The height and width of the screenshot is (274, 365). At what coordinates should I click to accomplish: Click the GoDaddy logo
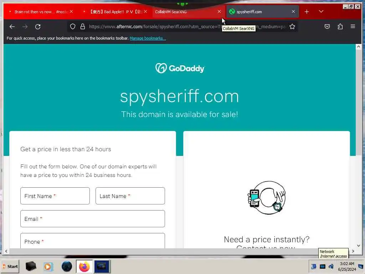click(x=180, y=68)
